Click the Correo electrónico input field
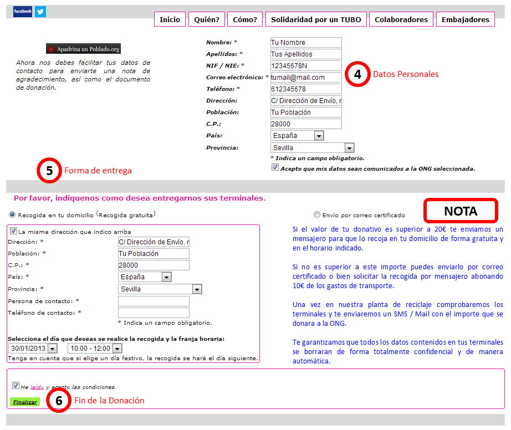 pos(305,78)
